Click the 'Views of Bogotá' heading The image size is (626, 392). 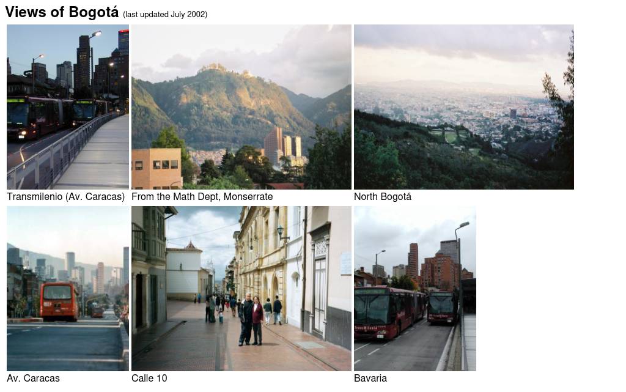pos(62,12)
